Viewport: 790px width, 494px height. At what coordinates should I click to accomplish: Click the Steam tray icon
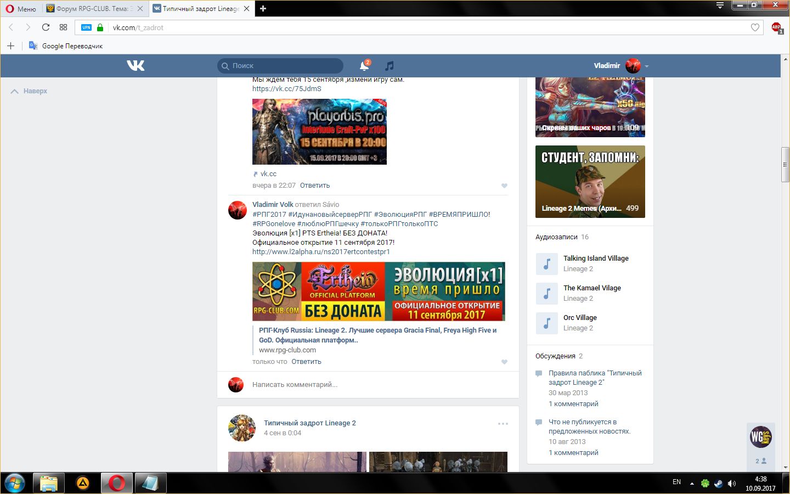[x=718, y=483]
